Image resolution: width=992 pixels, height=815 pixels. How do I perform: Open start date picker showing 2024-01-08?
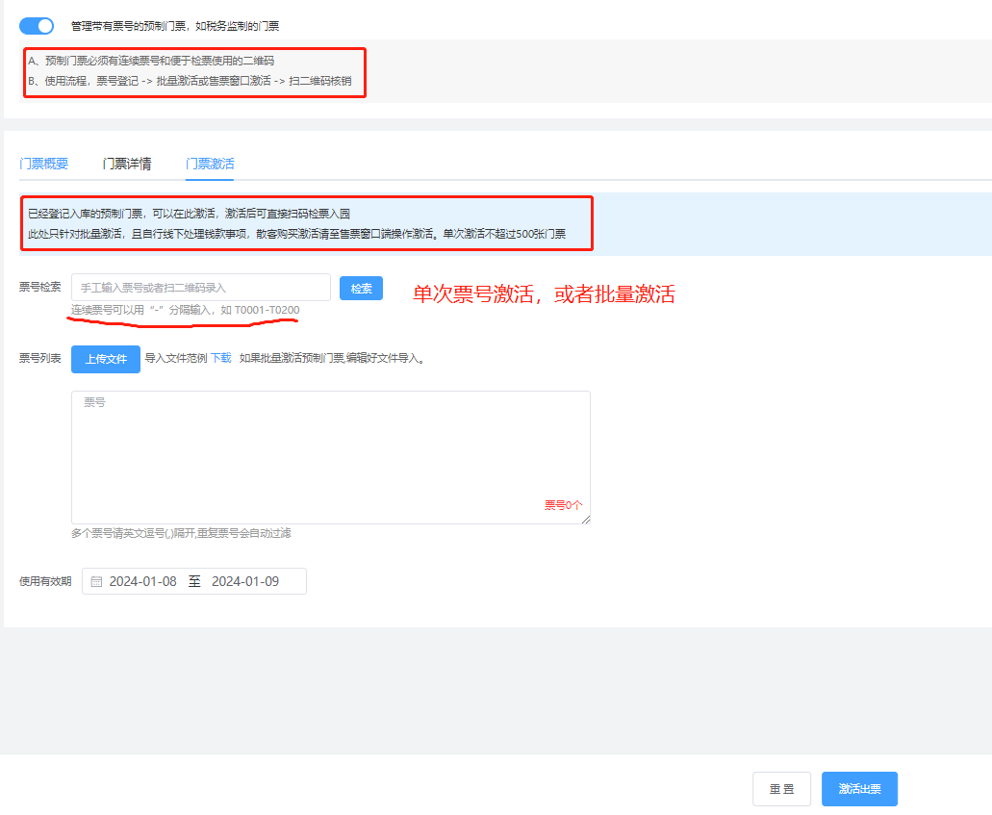tap(142, 582)
